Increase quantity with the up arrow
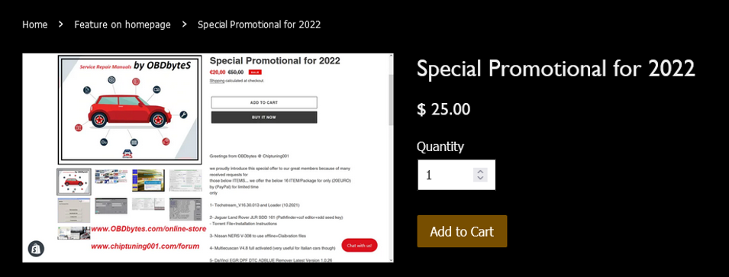The height and width of the screenshot is (277, 729). (480, 172)
